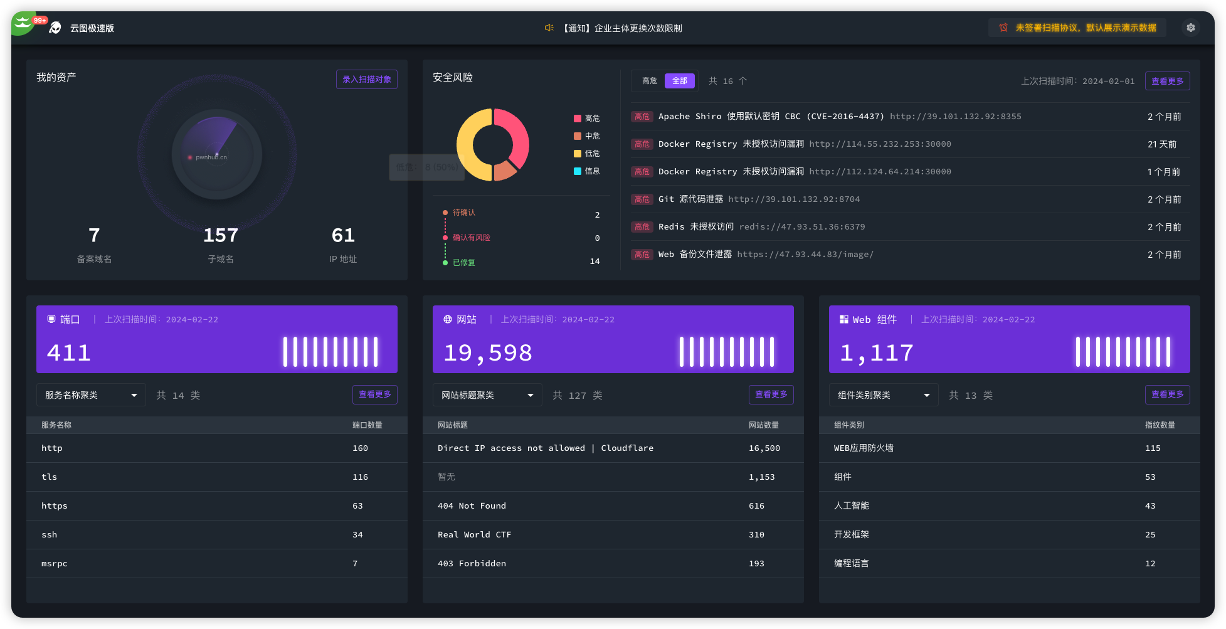Click the speaker announcement icon
1226x629 pixels.
(x=549, y=28)
